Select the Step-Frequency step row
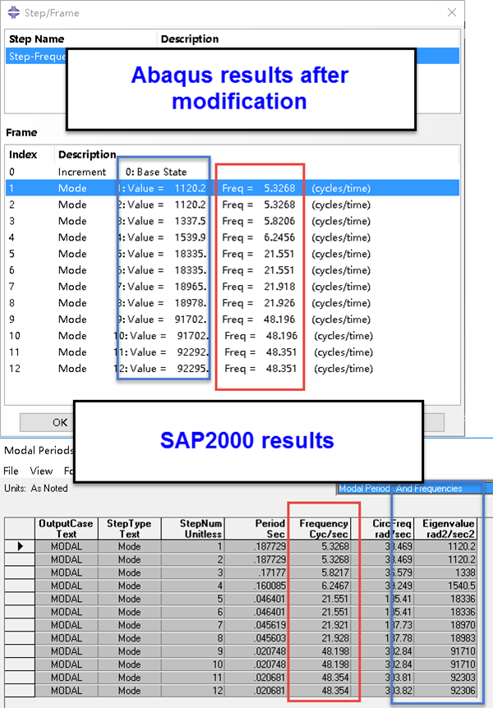This screenshot has width=493, height=708. [233, 57]
